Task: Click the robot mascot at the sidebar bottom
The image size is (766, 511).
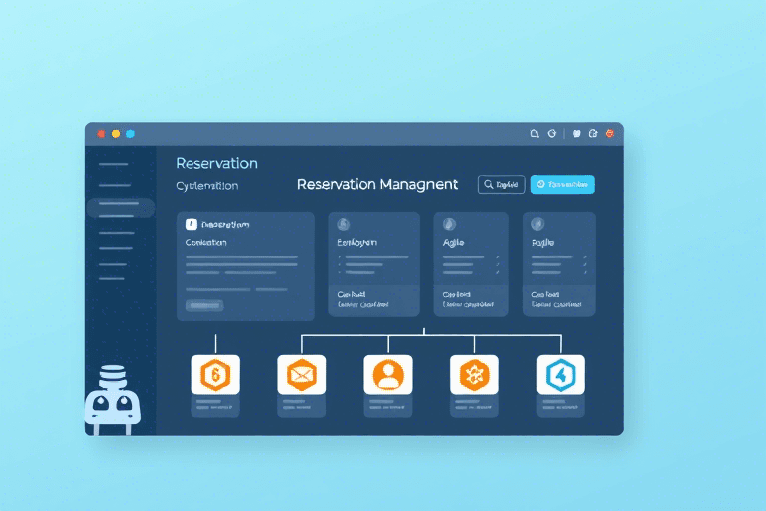Action: (x=110, y=399)
